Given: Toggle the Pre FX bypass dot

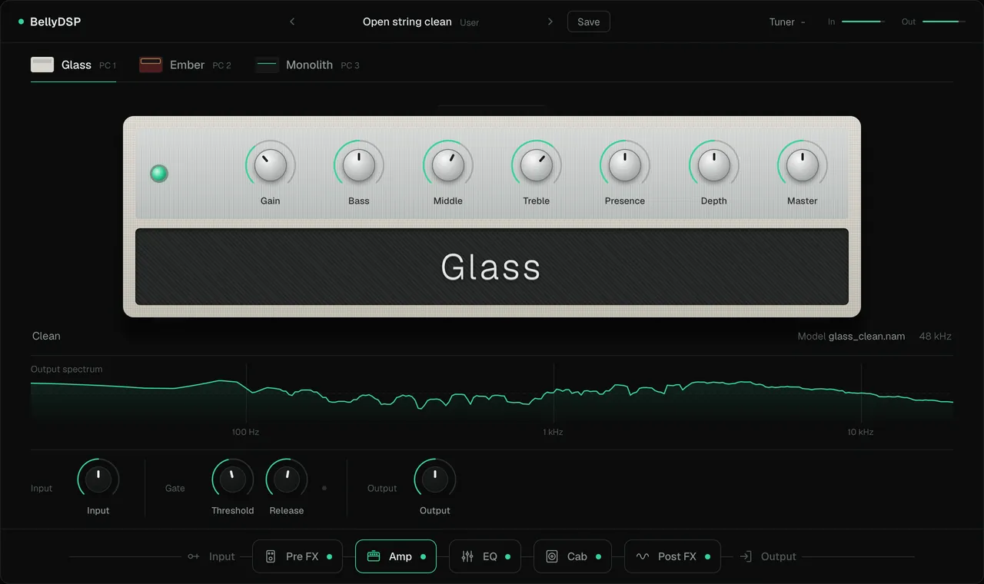Looking at the screenshot, I should pos(330,556).
